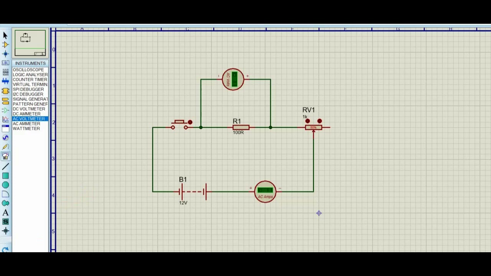Click the RV1 component label

click(308, 110)
